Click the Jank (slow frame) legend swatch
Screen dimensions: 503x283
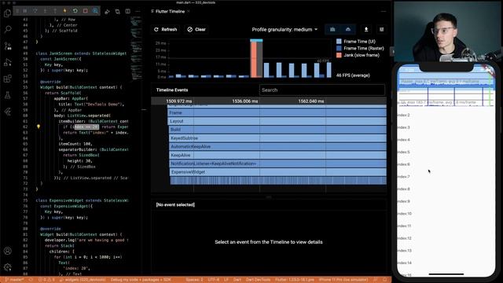pyautogui.click(x=339, y=55)
